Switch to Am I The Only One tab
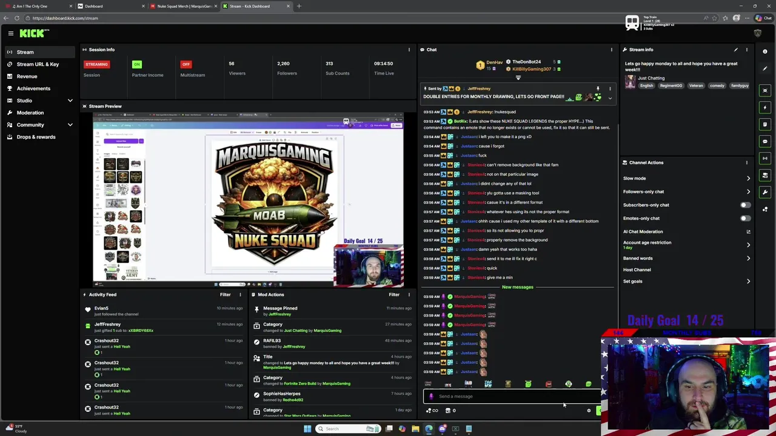 click(x=38, y=6)
